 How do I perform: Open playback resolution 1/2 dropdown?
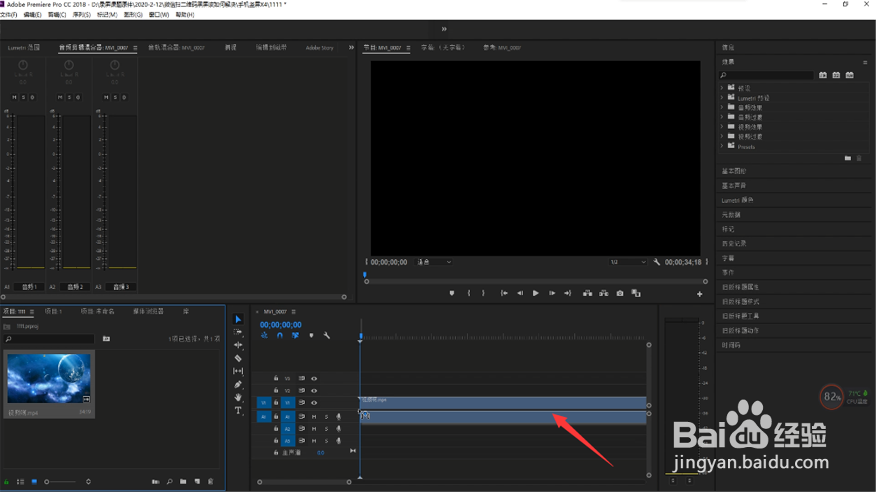628,262
